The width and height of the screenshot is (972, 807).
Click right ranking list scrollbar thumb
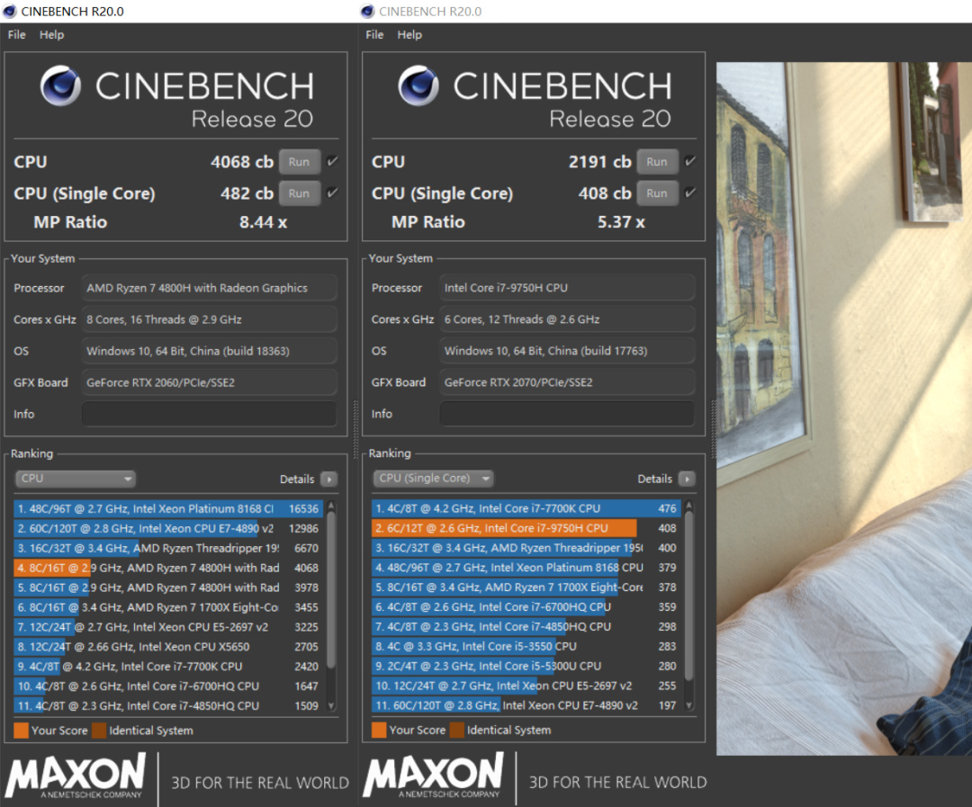click(688, 596)
